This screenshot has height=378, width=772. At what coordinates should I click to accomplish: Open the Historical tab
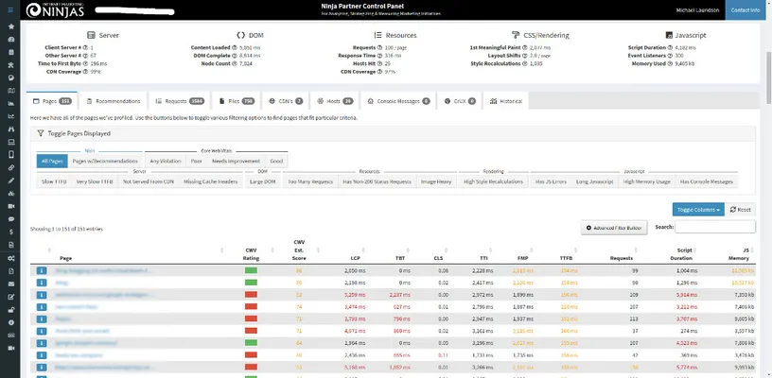tap(507, 100)
